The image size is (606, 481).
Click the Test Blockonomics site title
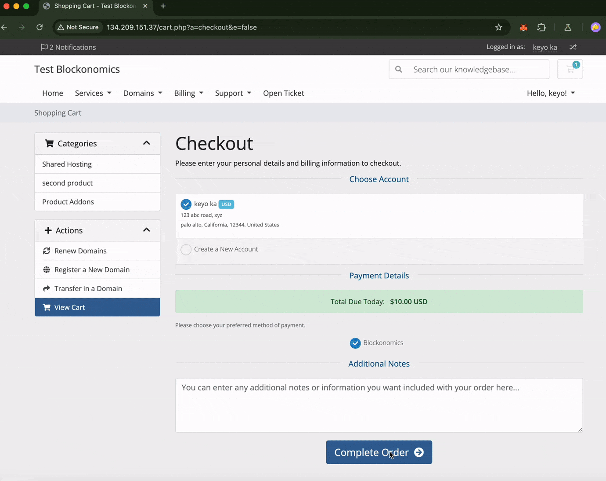point(77,69)
